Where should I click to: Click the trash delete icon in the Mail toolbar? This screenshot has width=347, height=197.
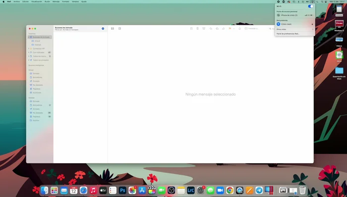pyautogui.click(x=198, y=29)
